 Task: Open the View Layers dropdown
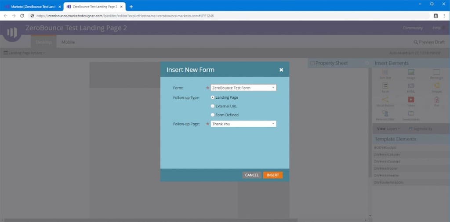[388, 129]
